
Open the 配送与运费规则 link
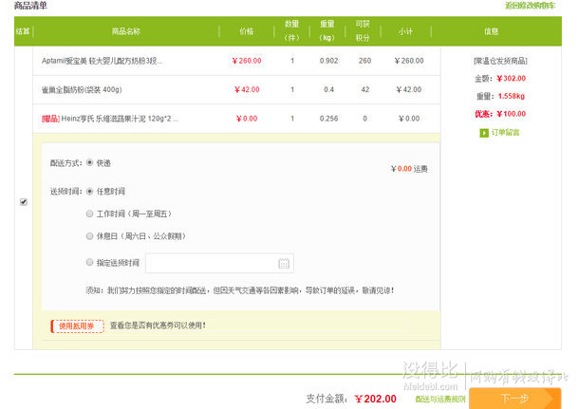coord(439,400)
